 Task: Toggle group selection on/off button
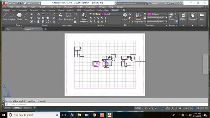point(176,21)
